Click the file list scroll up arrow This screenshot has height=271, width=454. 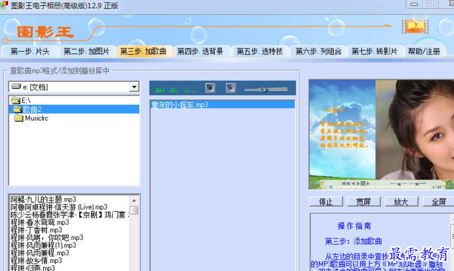coord(134,200)
